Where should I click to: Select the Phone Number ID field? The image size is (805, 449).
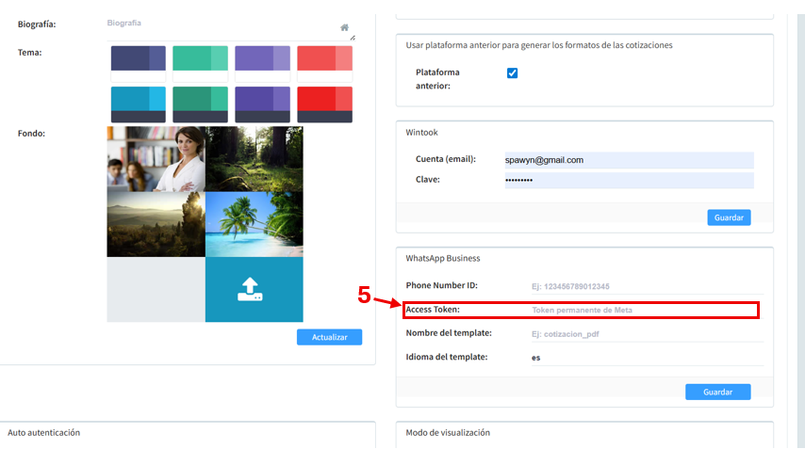pos(641,286)
